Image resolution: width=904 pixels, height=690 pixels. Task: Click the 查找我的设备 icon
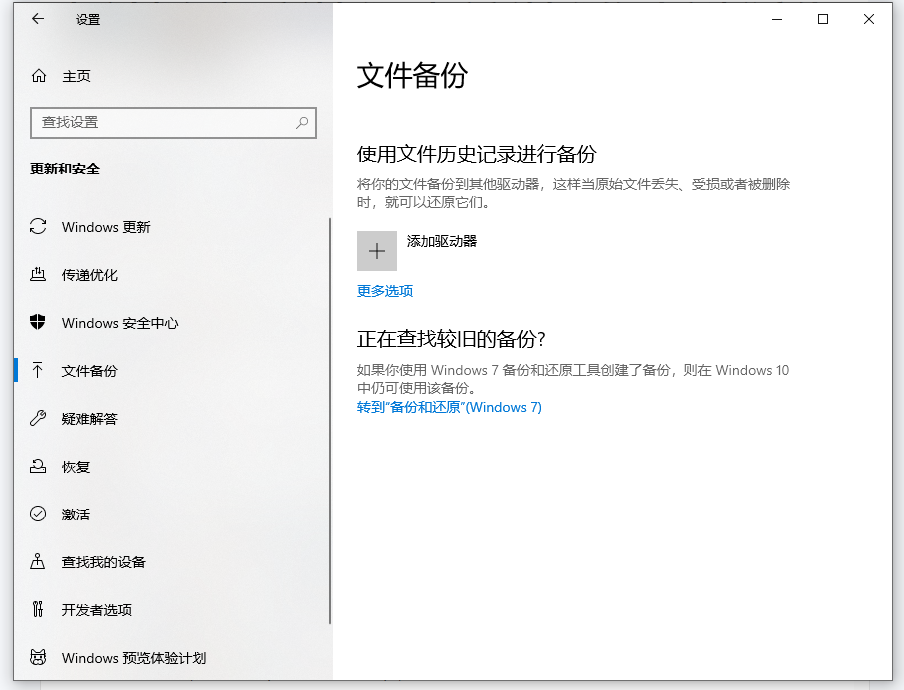point(38,561)
